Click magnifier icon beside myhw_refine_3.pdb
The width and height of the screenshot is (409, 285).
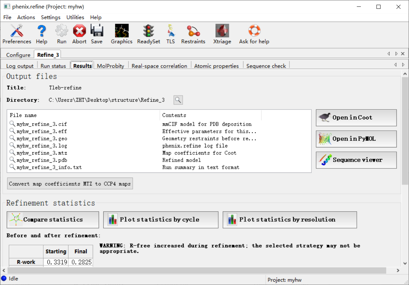click(12, 160)
